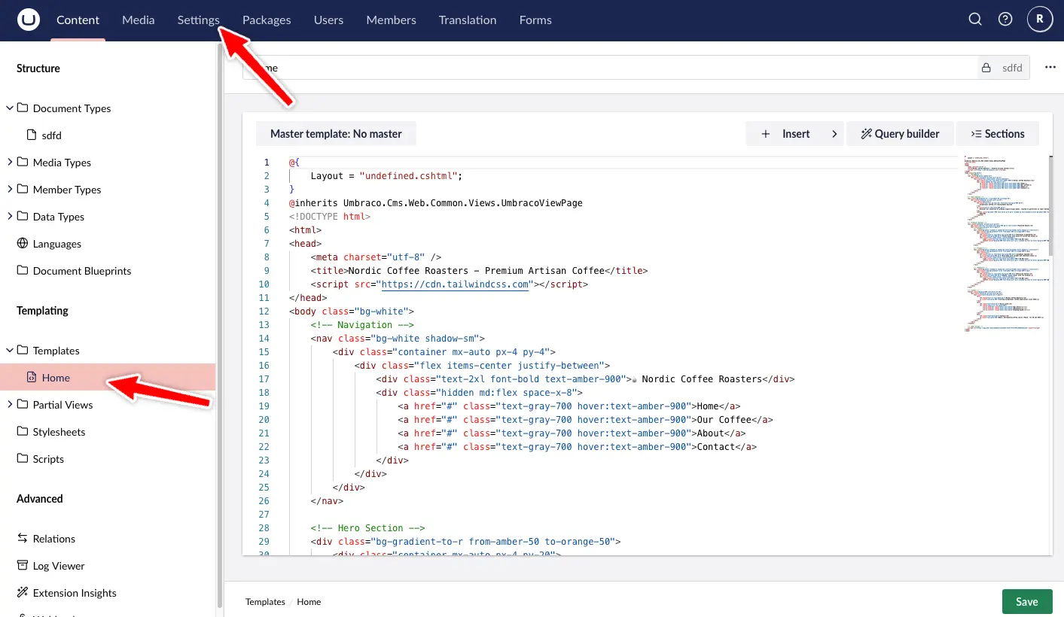Select the sdfd document type
The height and width of the screenshot is (617, 1064).
point(52,135)
